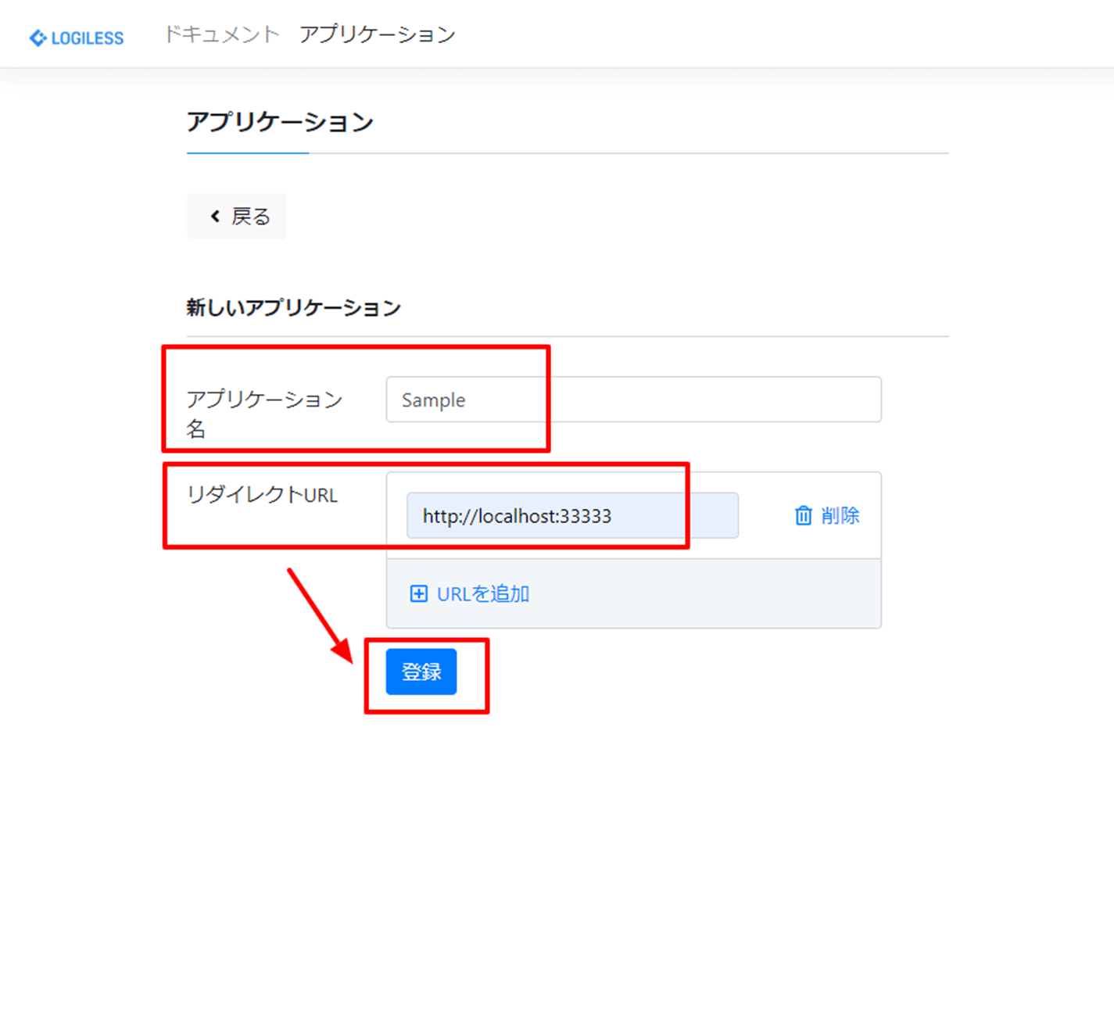This screenshot has height=1021, width=1114.
Task: Click the LOGILESS wordmark in header
Action: (88, 38)
